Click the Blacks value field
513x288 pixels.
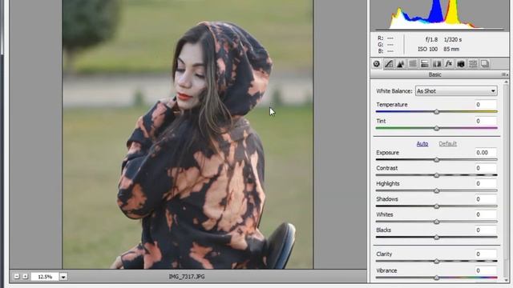point(486,230)
